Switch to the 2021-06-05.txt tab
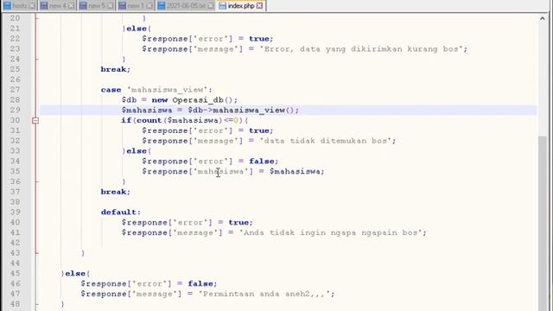Viewport: 553px width, 311px height. (186, 6)
